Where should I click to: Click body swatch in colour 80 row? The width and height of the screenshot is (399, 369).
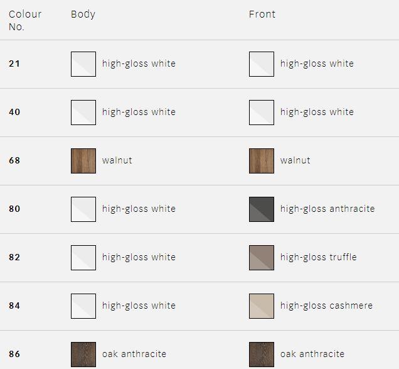(83, 209)
